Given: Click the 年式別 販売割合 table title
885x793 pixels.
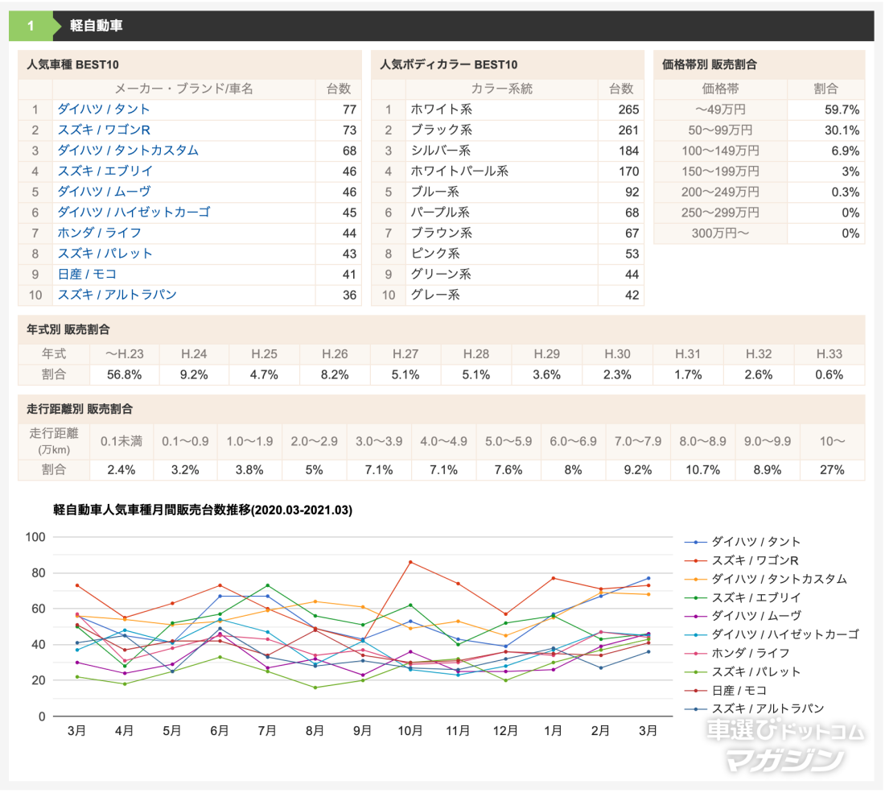Looking at the screenshot, I should [x=68, y=329].
